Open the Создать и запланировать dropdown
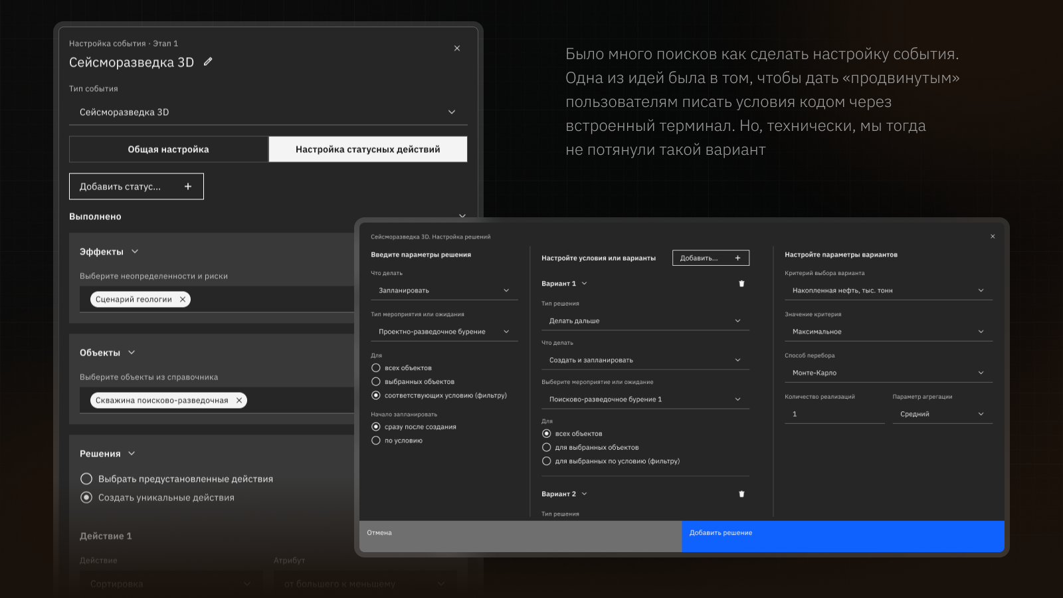This screenshot has width=1063, height=598. [x=645, y=360]
